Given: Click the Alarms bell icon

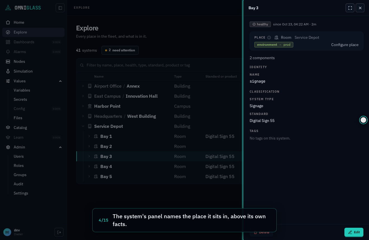Looking at the screenshot, I should 8,52.
